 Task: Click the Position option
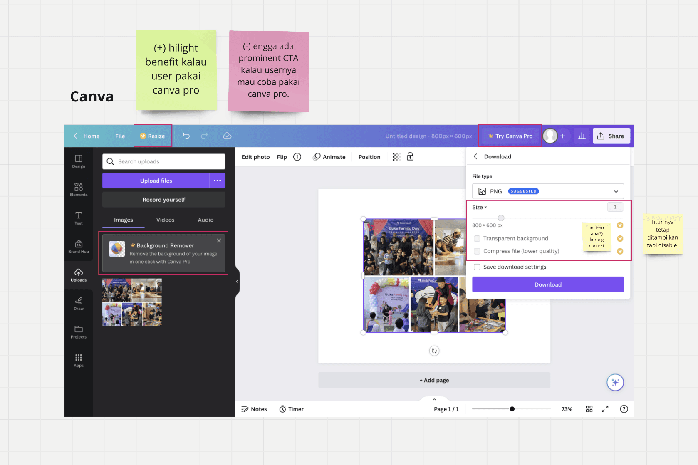(x=369, y=157)
